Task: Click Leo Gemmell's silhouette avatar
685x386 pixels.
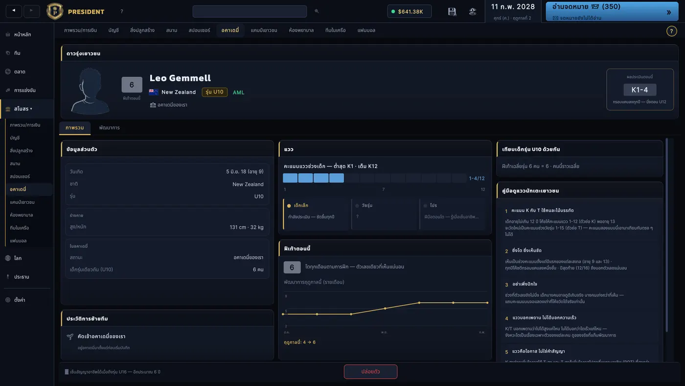Action: point(90,91)
